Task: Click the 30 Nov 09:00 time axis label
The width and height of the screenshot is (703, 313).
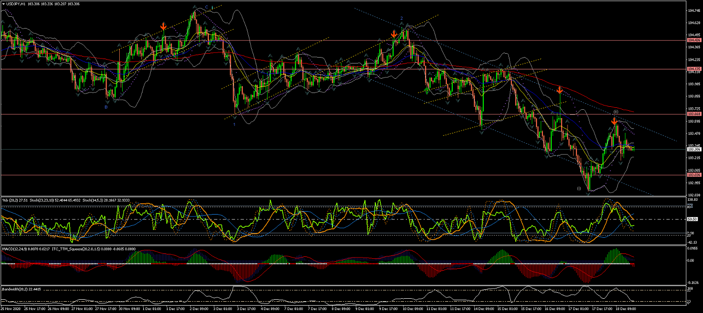Action: 129,309
